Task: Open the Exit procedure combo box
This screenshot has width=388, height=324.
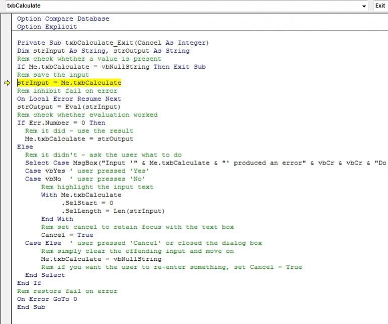Action: [x=380, y=6]
